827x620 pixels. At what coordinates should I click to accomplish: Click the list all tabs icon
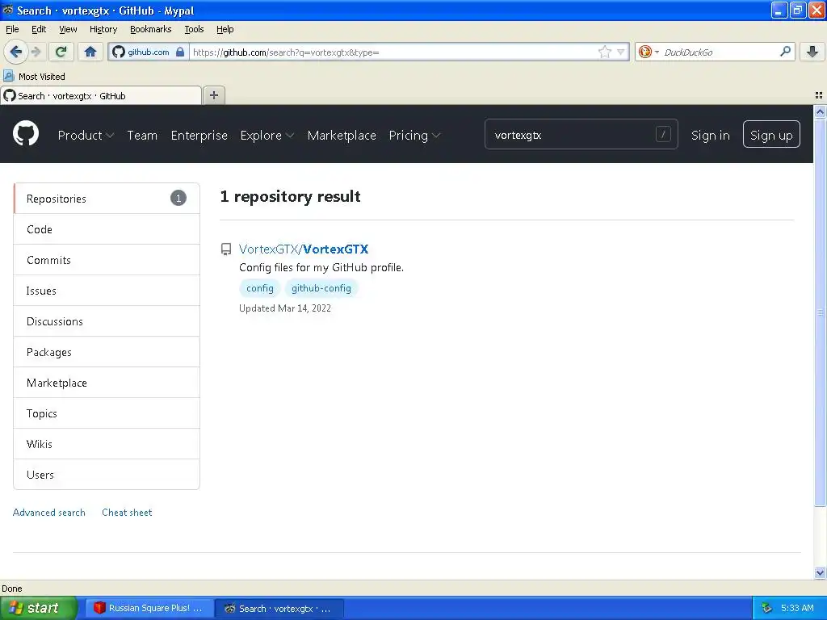coord(819,95)
